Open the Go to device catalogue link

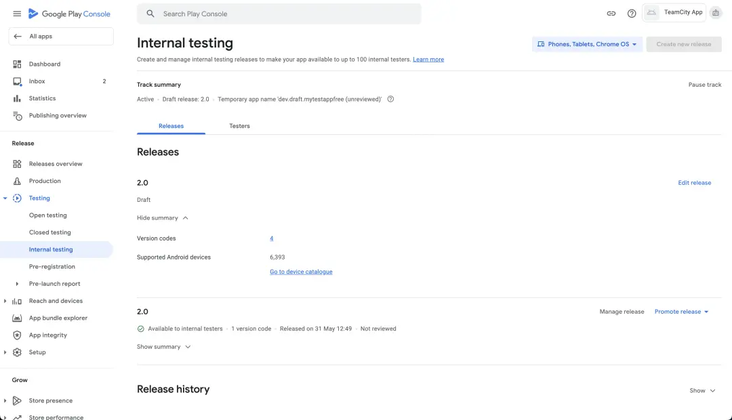click(x=301, y=272)
